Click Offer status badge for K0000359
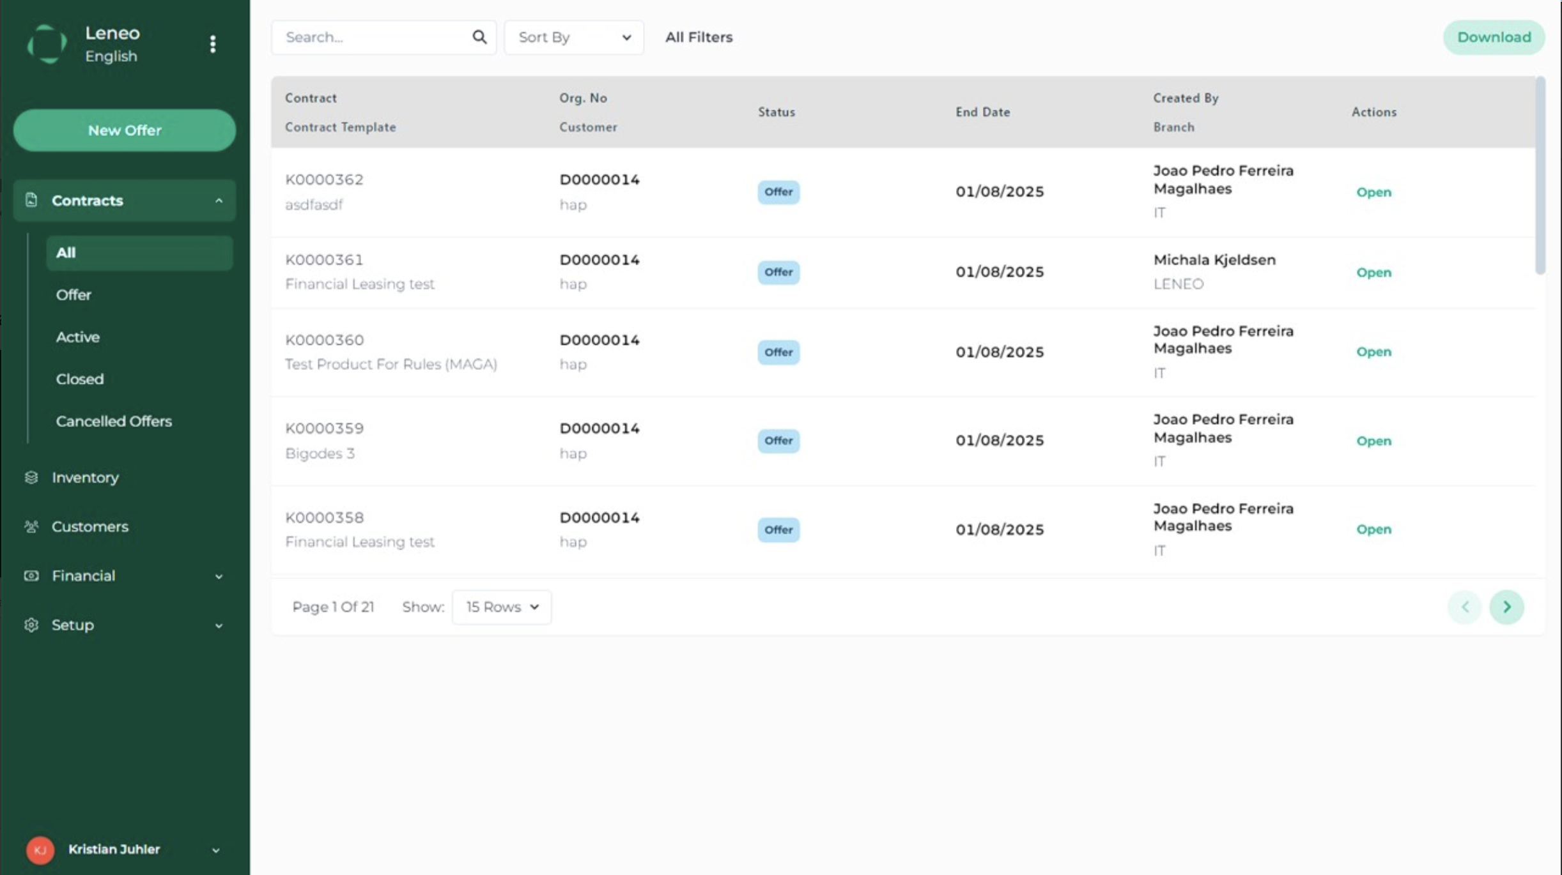Viewport: 1562px width, 875px height. [778, 441]
